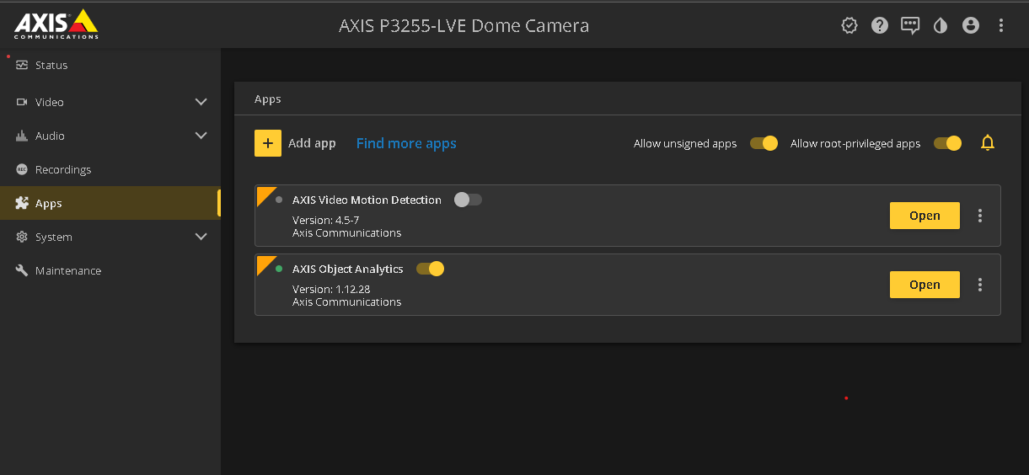
Task: Open AXIS Video Motion Detection app
Action: pyautogui.click(x=924, y=216)
